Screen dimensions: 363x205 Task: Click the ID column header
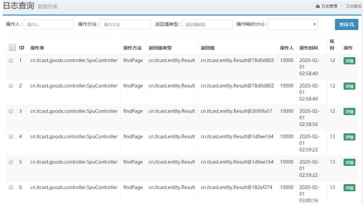21,48
